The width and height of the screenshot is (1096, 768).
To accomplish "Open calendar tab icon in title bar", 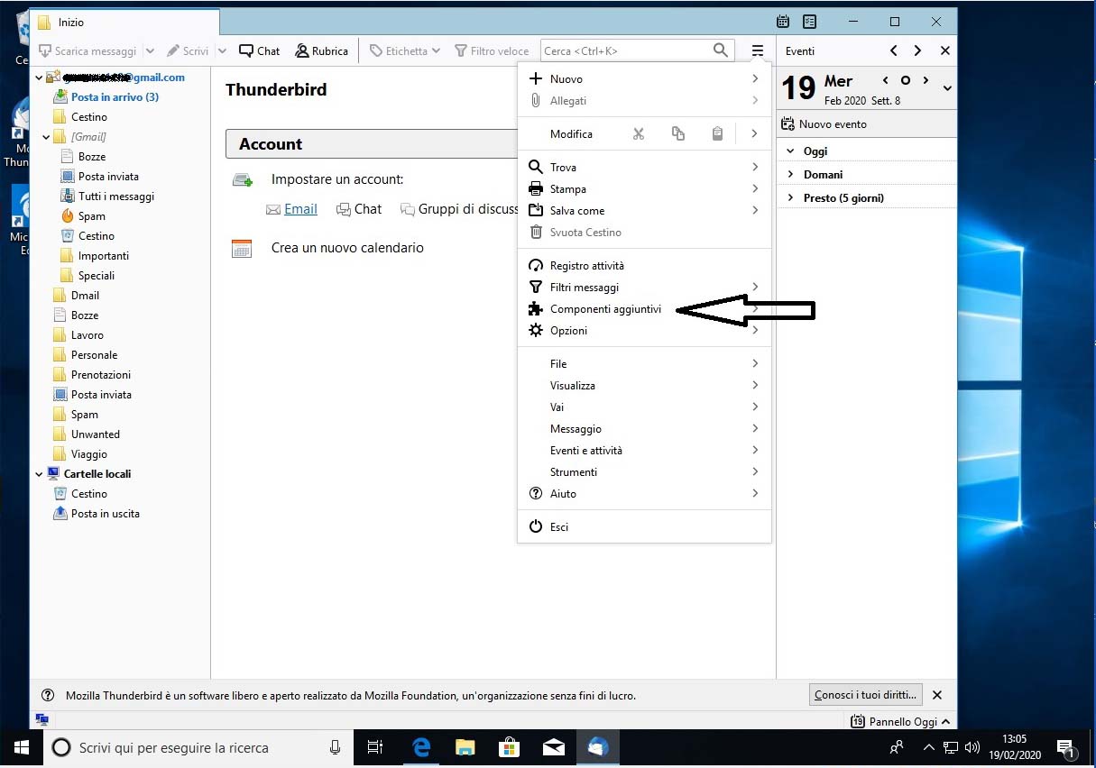I will (x=783, y=21).
